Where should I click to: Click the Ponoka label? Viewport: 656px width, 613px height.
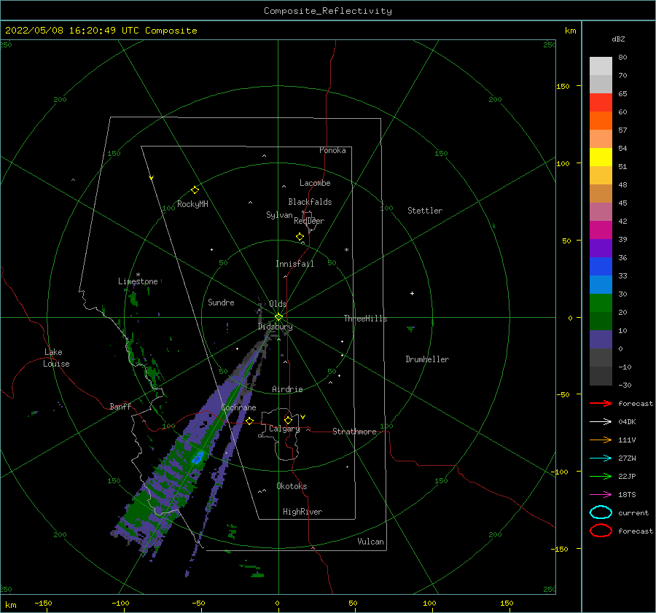pyautogui.click(x=332, y=150)
